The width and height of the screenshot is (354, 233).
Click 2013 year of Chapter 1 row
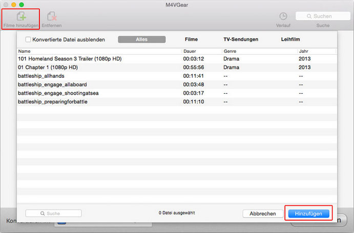304,68
